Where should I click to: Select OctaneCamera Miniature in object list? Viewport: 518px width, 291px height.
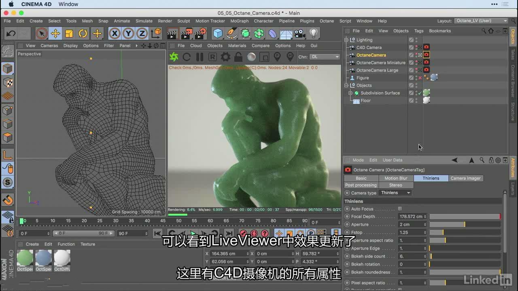click(381, 63)
